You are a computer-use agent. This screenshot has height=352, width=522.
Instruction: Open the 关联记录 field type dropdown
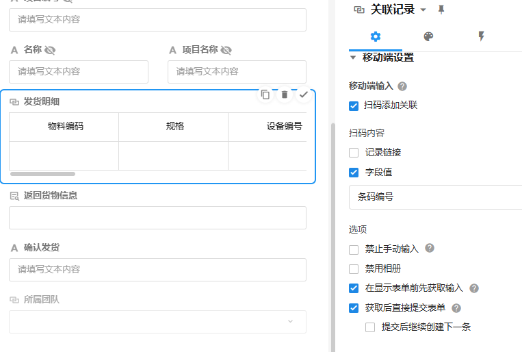coord(423,10)
